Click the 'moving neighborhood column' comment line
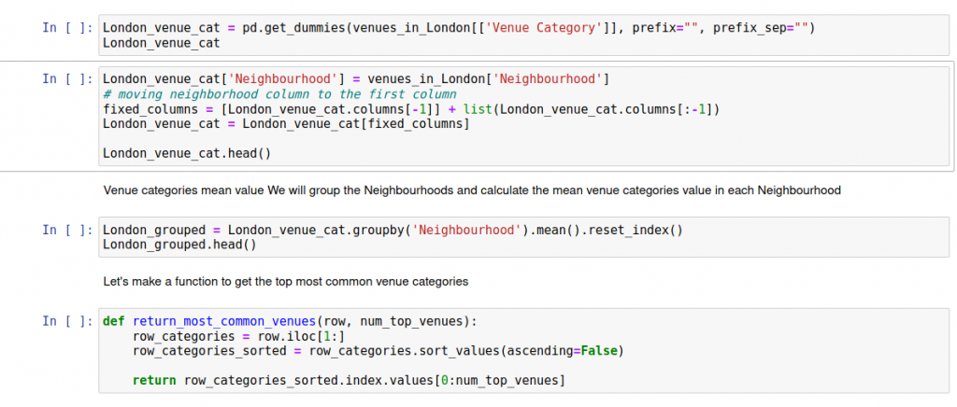 point(279,94)
